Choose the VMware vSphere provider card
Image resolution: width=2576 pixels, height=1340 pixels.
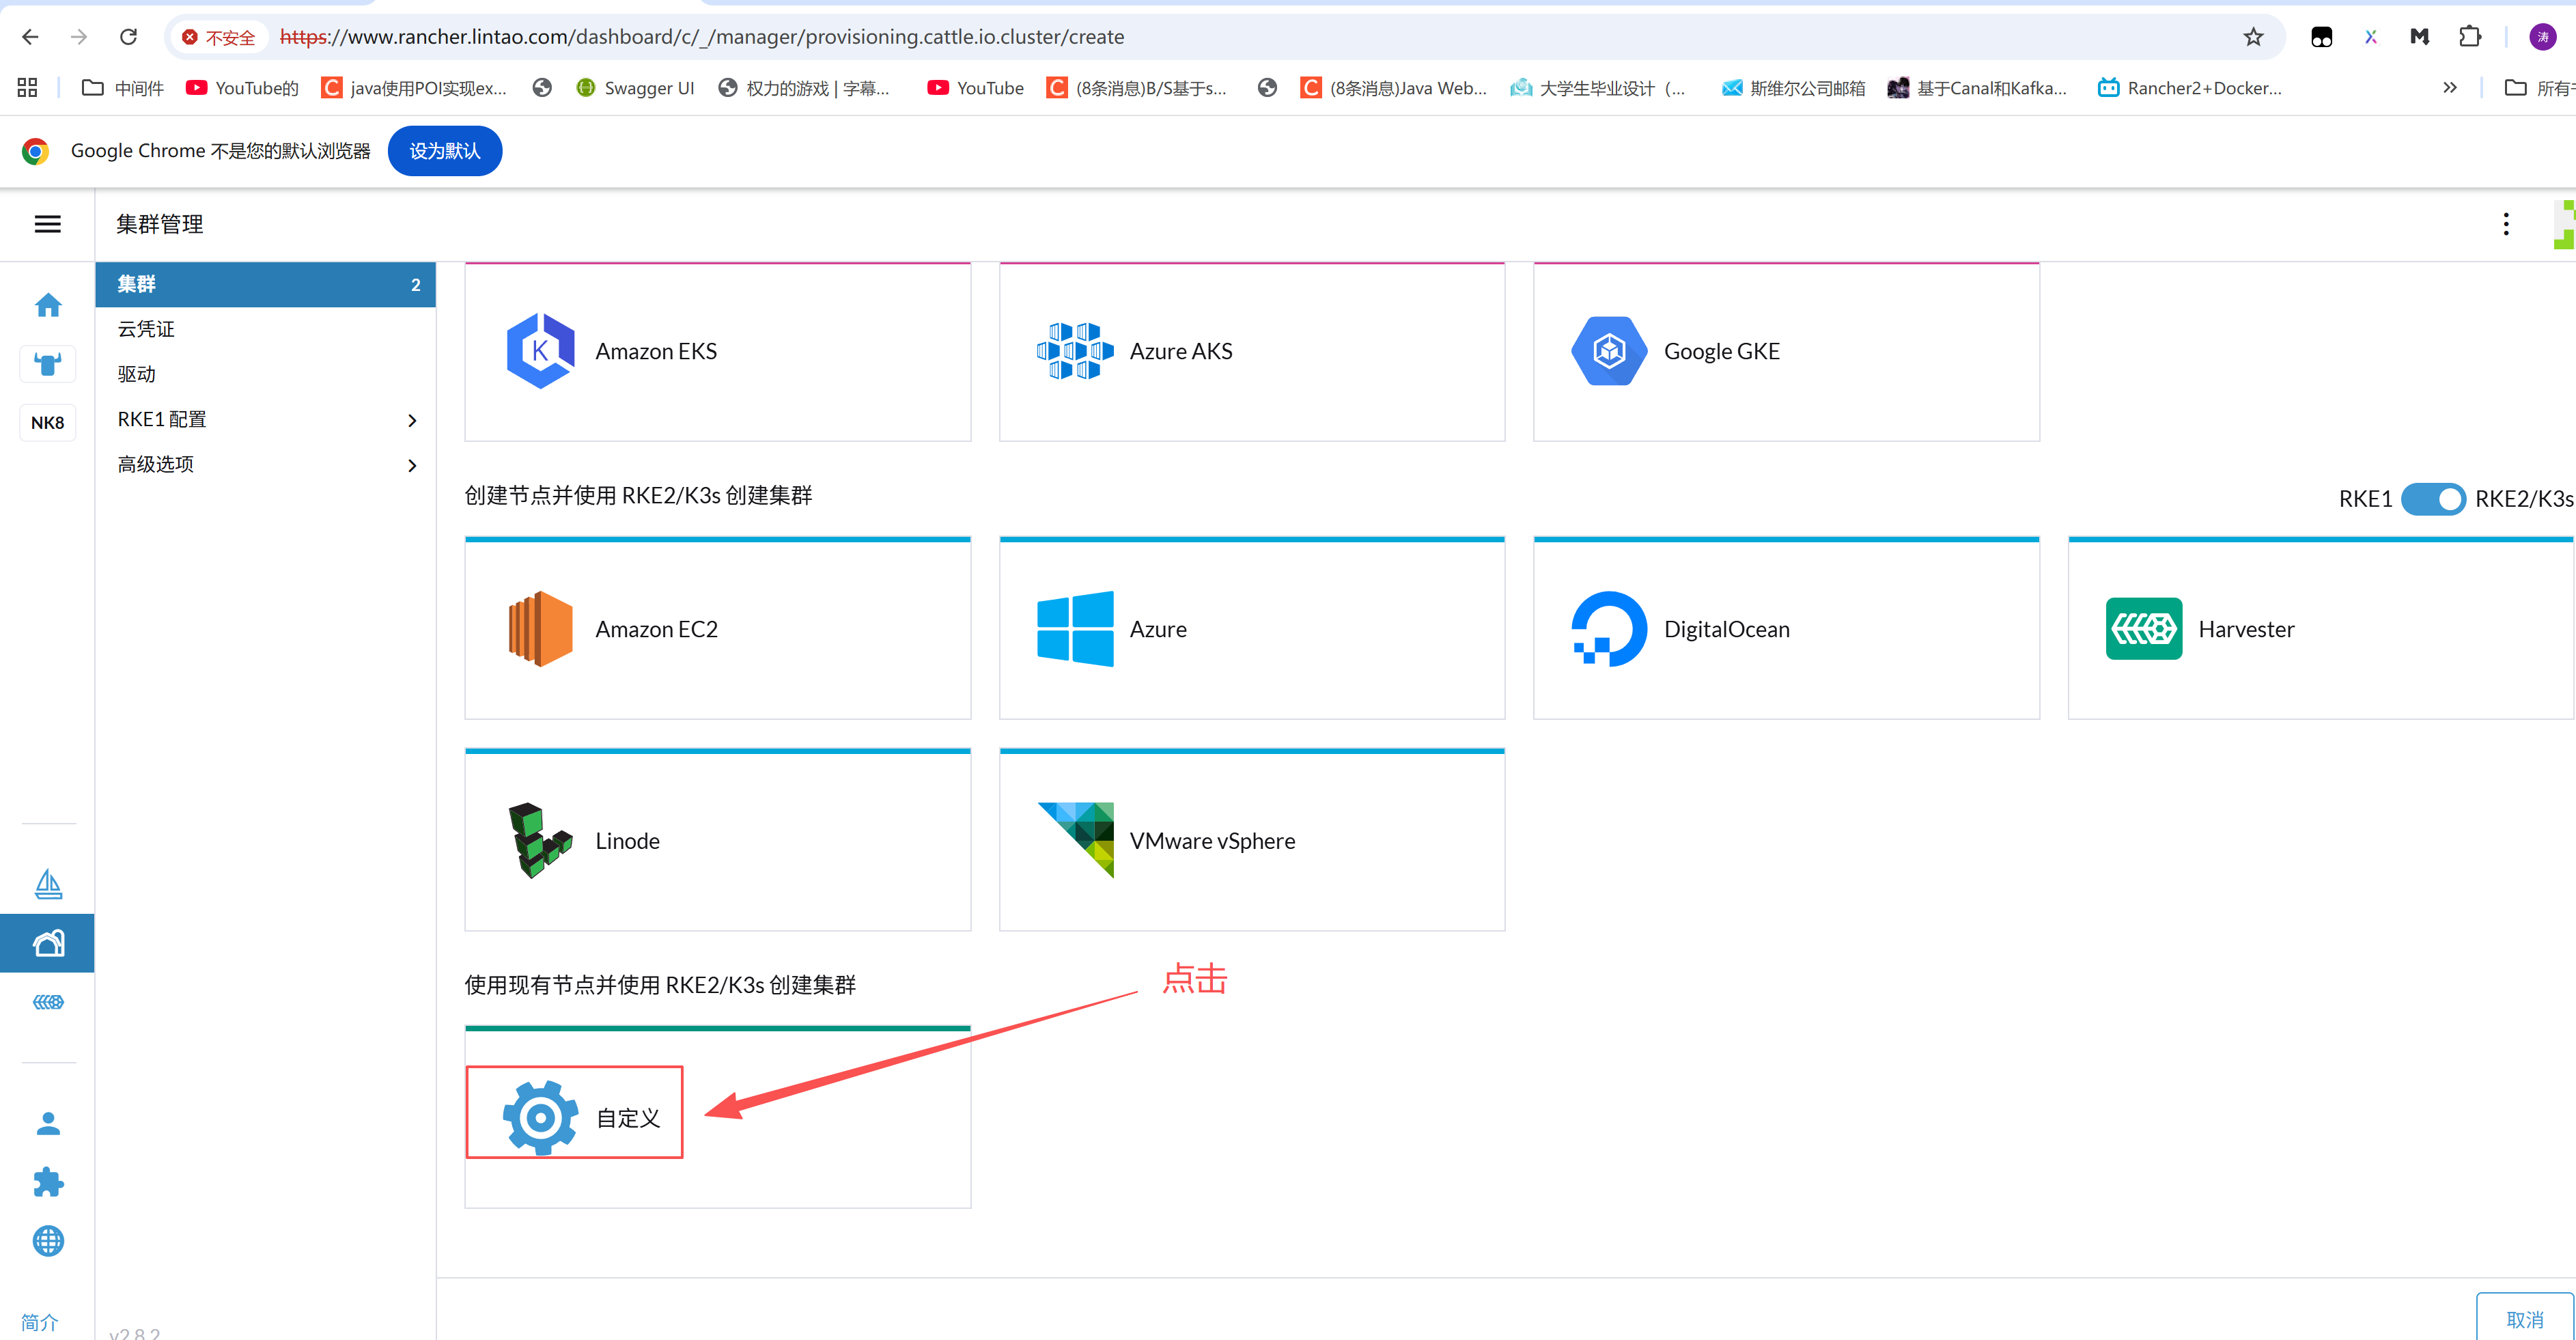[1252, 840]
